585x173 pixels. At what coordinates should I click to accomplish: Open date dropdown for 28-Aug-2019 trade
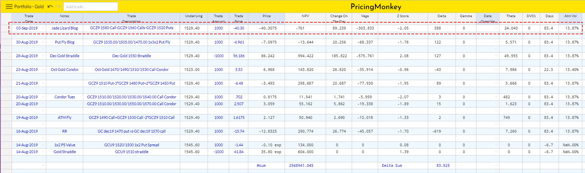click(x=43, y=56)
